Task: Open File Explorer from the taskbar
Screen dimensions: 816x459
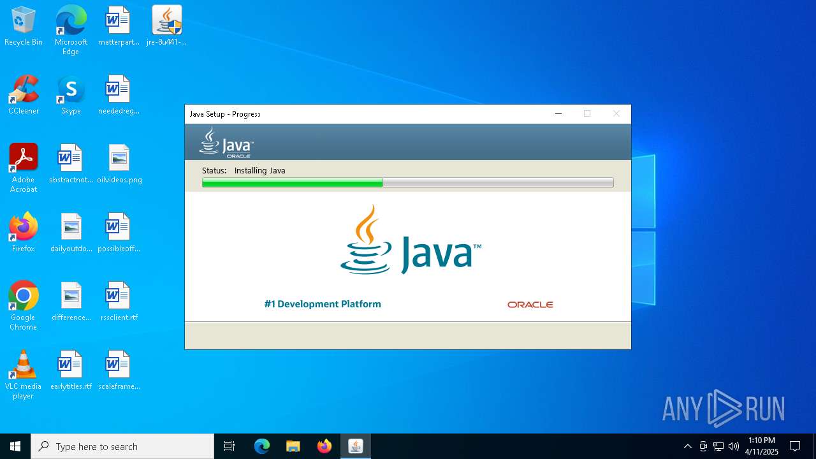Action: (293, 446)
